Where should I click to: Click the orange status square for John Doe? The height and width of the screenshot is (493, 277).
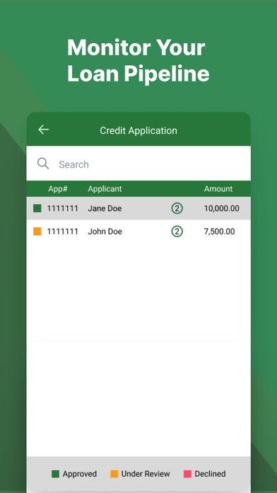(37, 232)
